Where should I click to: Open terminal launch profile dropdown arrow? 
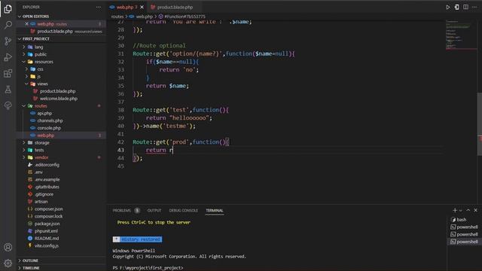click(x=460, y=211)
